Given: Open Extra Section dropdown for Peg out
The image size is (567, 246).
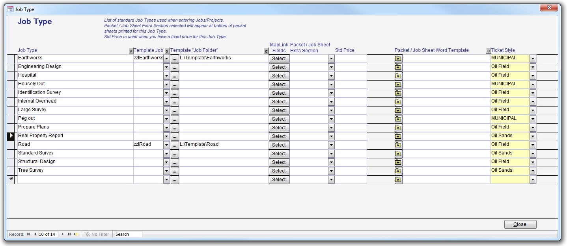Looking at the screenshot, I should tap(331, 119).
